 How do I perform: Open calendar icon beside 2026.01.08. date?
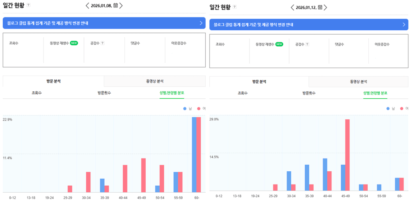coord(115,5)
